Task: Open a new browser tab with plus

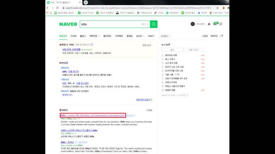Action: tap(85, 3)
